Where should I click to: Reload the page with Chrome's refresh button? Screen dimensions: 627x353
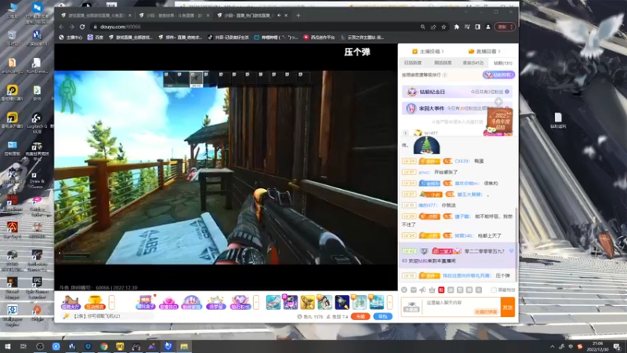tap(82, 27)
